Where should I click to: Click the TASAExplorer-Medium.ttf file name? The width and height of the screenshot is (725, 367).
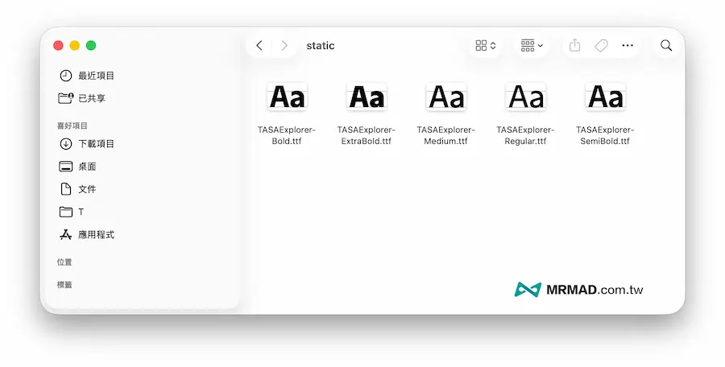point(445,135)
